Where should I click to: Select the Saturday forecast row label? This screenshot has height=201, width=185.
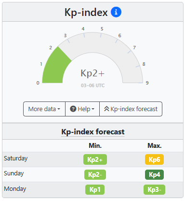pyautogui.click(x=16, y=158)
